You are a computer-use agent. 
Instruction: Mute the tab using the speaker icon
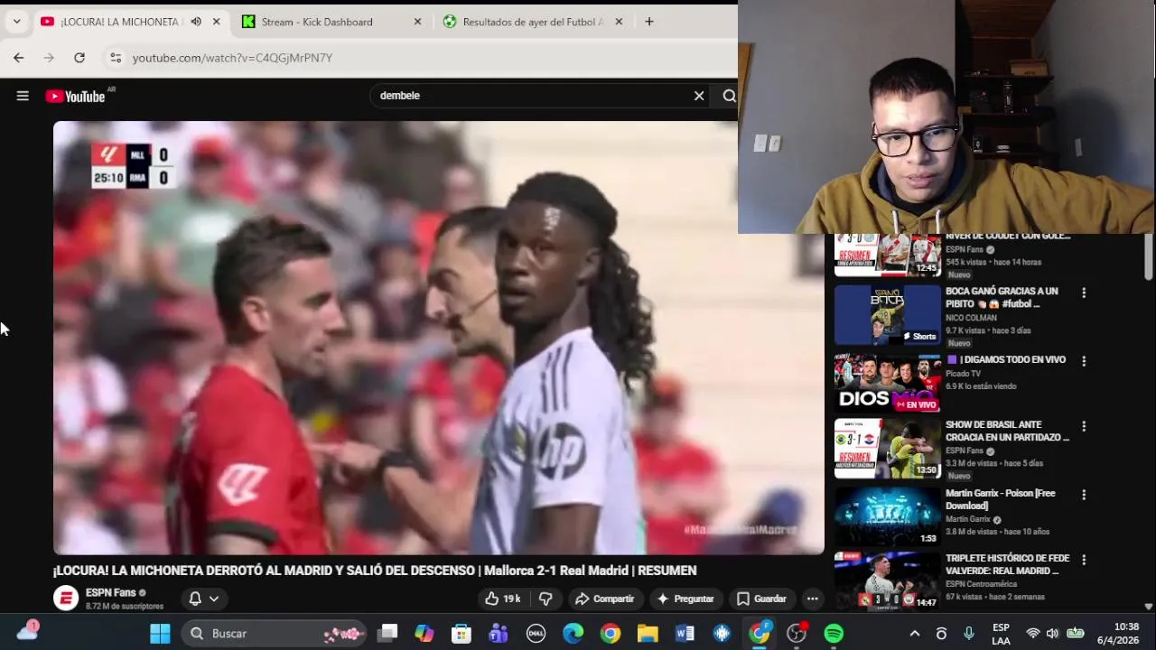(196, 22)
